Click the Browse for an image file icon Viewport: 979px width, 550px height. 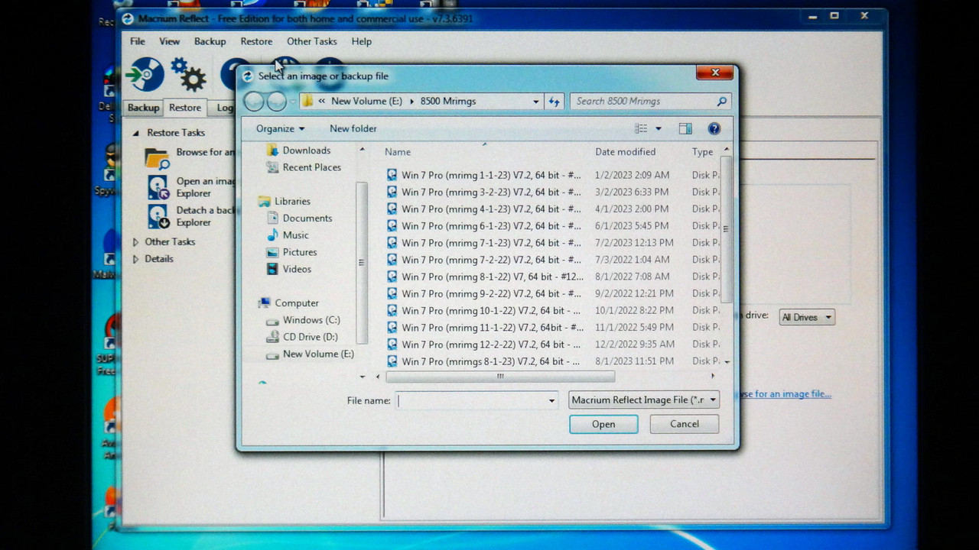(158, 158)
